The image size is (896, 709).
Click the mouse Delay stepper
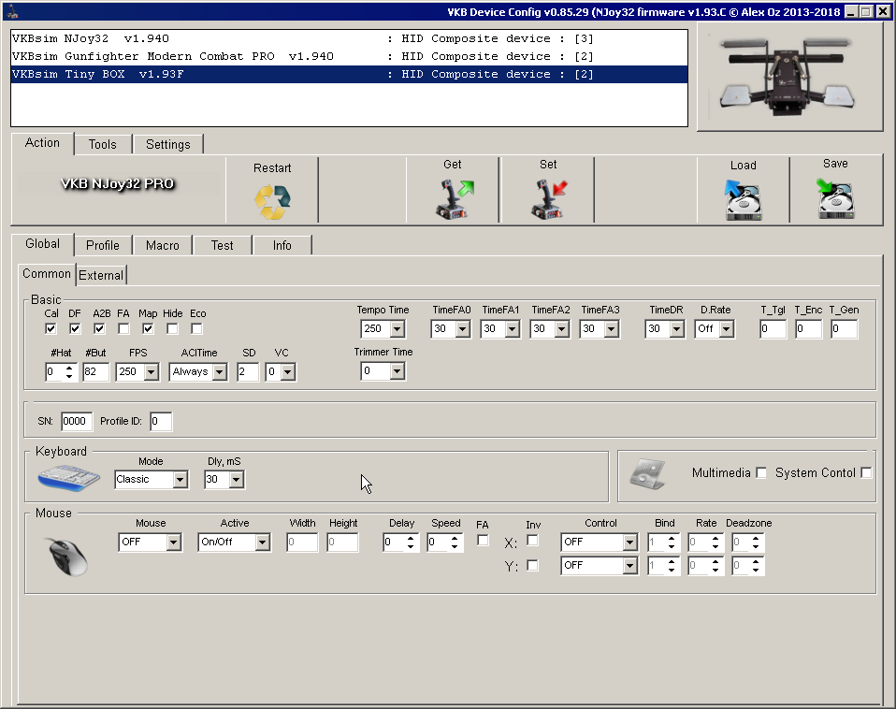411,543
